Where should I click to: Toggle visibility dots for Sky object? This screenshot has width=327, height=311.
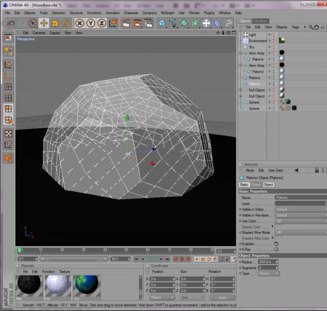tap(274, 47)
